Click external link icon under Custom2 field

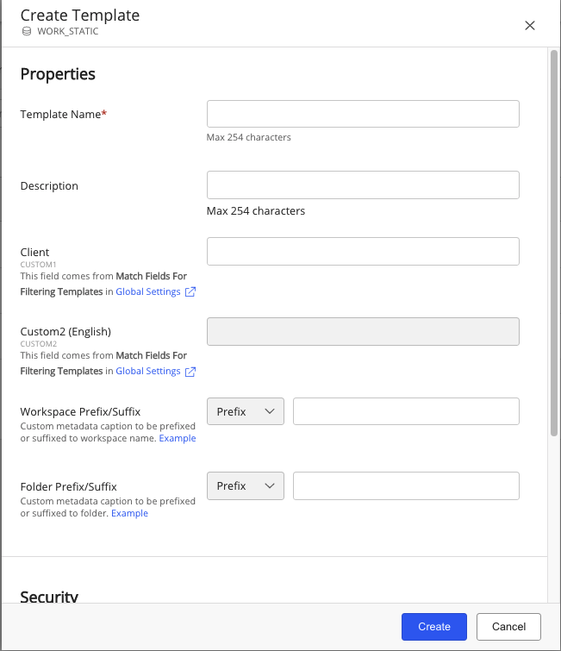(x=190, y=372)
